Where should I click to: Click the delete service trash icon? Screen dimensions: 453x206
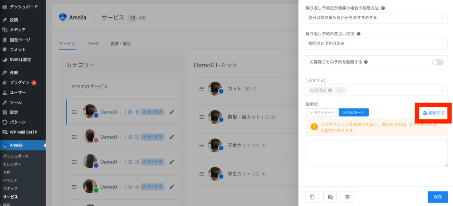tap(347, 197)
